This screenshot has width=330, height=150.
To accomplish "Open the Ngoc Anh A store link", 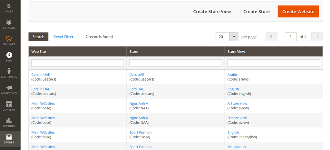I will (139, 104).
